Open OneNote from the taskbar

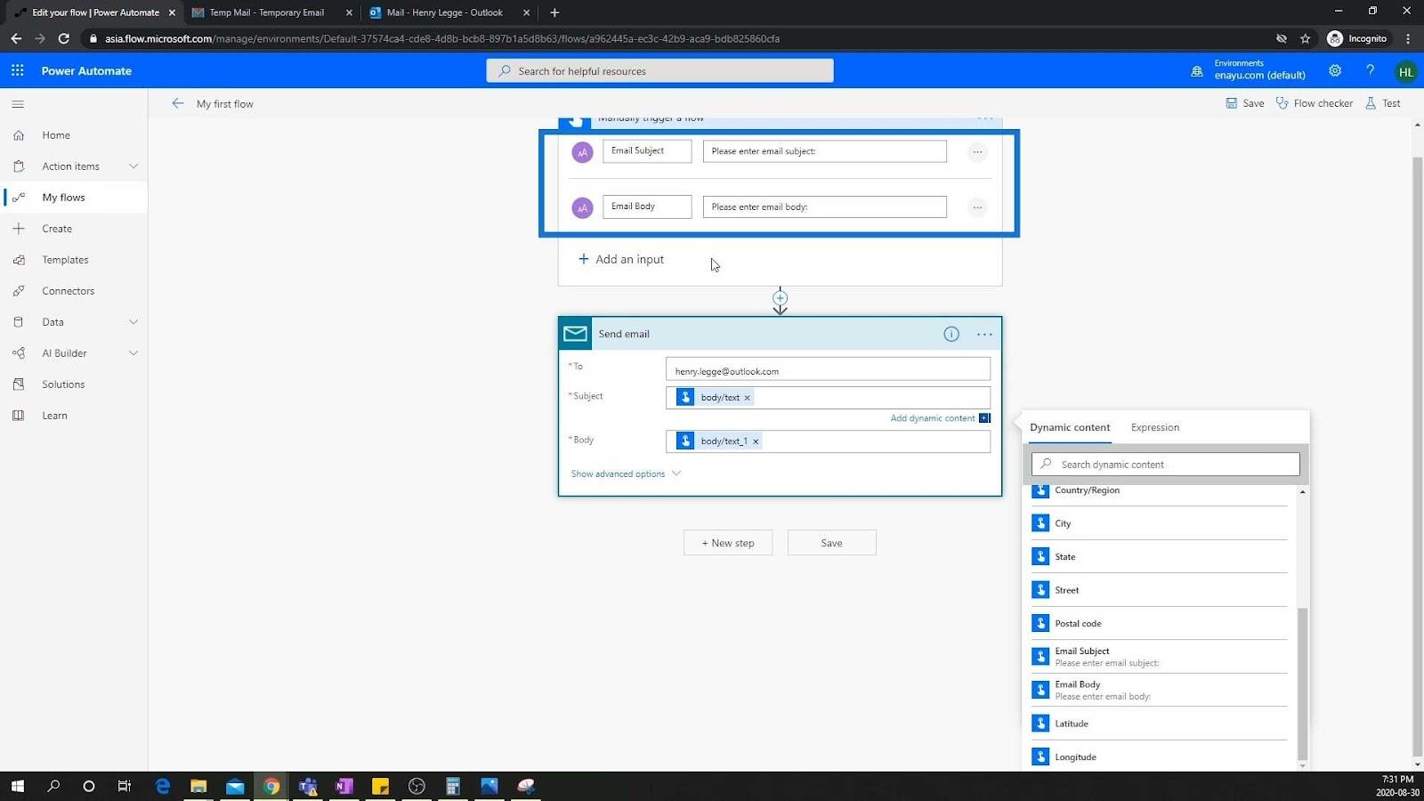[344, 786]
